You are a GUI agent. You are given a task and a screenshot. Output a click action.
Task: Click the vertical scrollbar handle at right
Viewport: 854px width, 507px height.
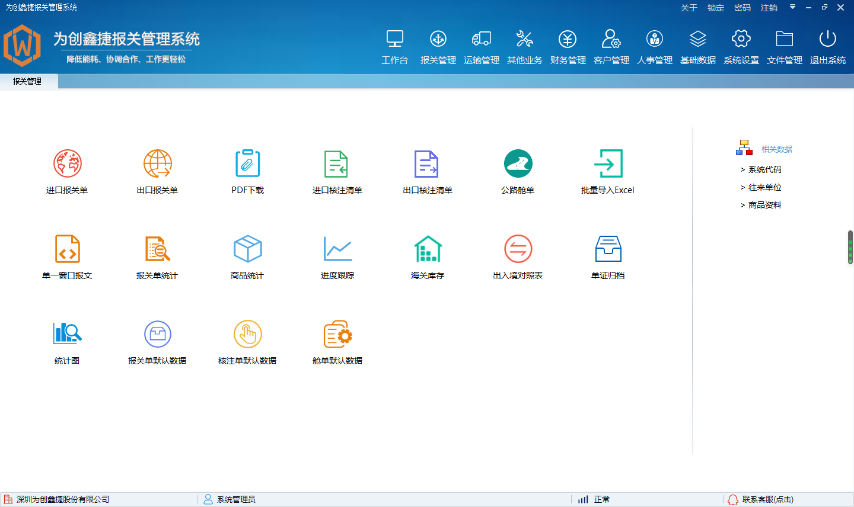click(850, 247)
